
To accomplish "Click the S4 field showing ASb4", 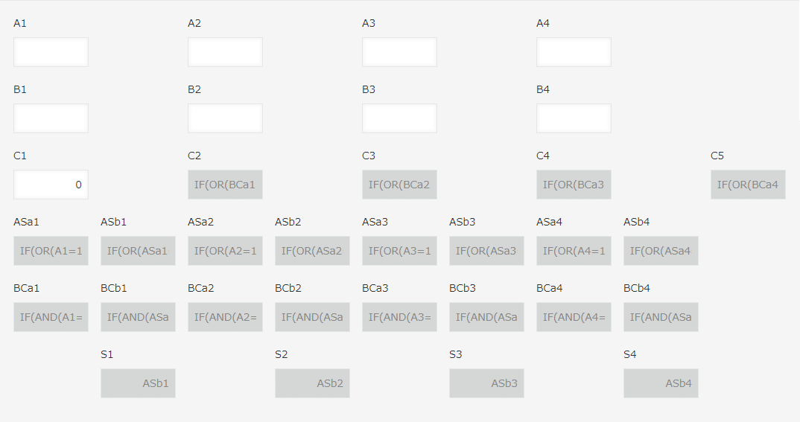I will (661, 383).
